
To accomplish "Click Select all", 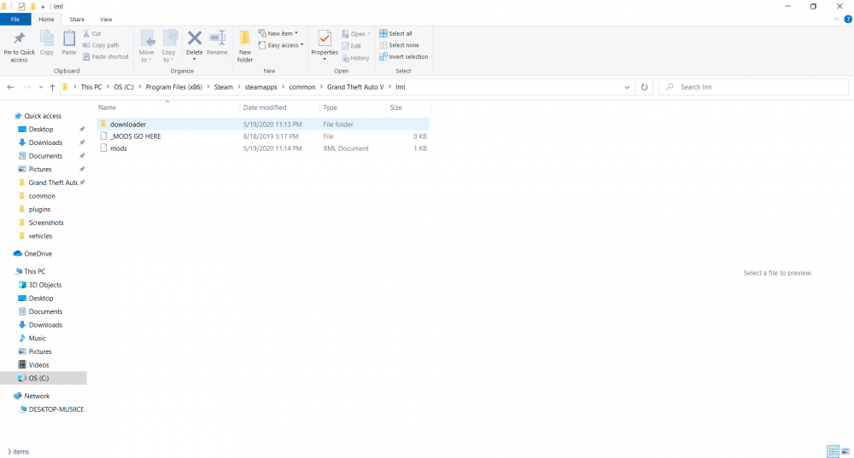I will (395, 34).
